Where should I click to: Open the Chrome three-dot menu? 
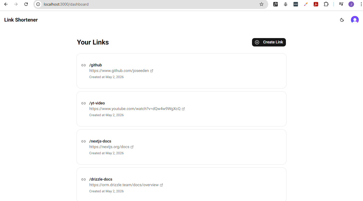361,4
